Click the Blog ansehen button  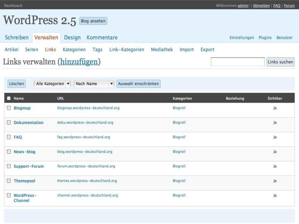point(93,21)
